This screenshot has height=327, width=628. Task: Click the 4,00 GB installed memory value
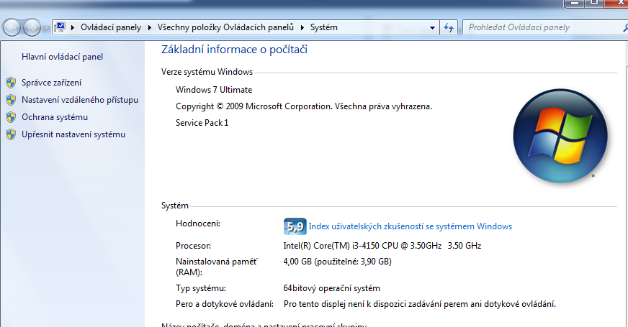tap(337, 262)
